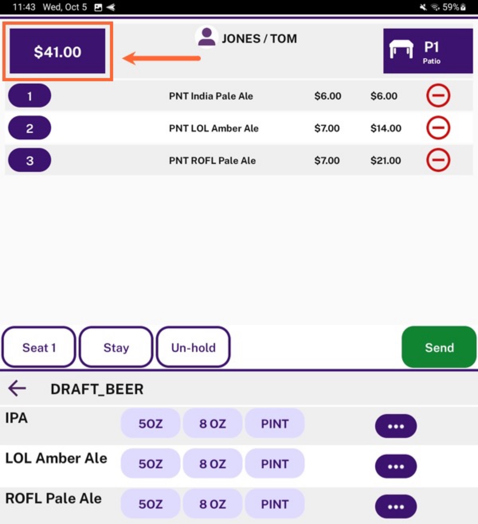The height and width of the screenshot is (524, 478).
Task: Send the order
Action: point(439,347)
